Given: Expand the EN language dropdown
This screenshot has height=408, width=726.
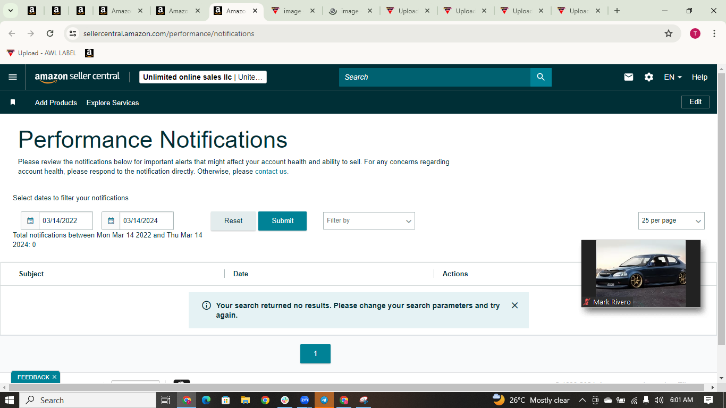Looking at the screenshot, I should [x=673, y=77].
